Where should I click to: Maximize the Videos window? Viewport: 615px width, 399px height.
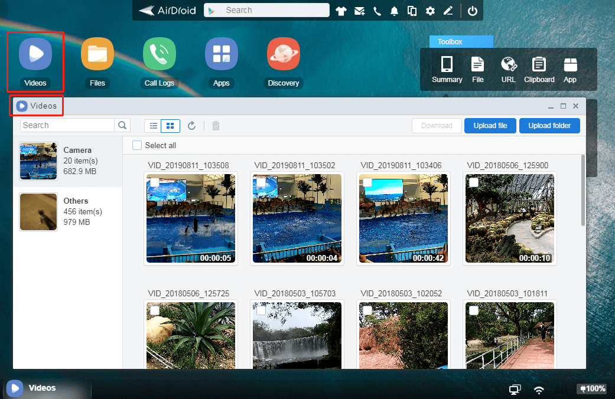[563, 106]
